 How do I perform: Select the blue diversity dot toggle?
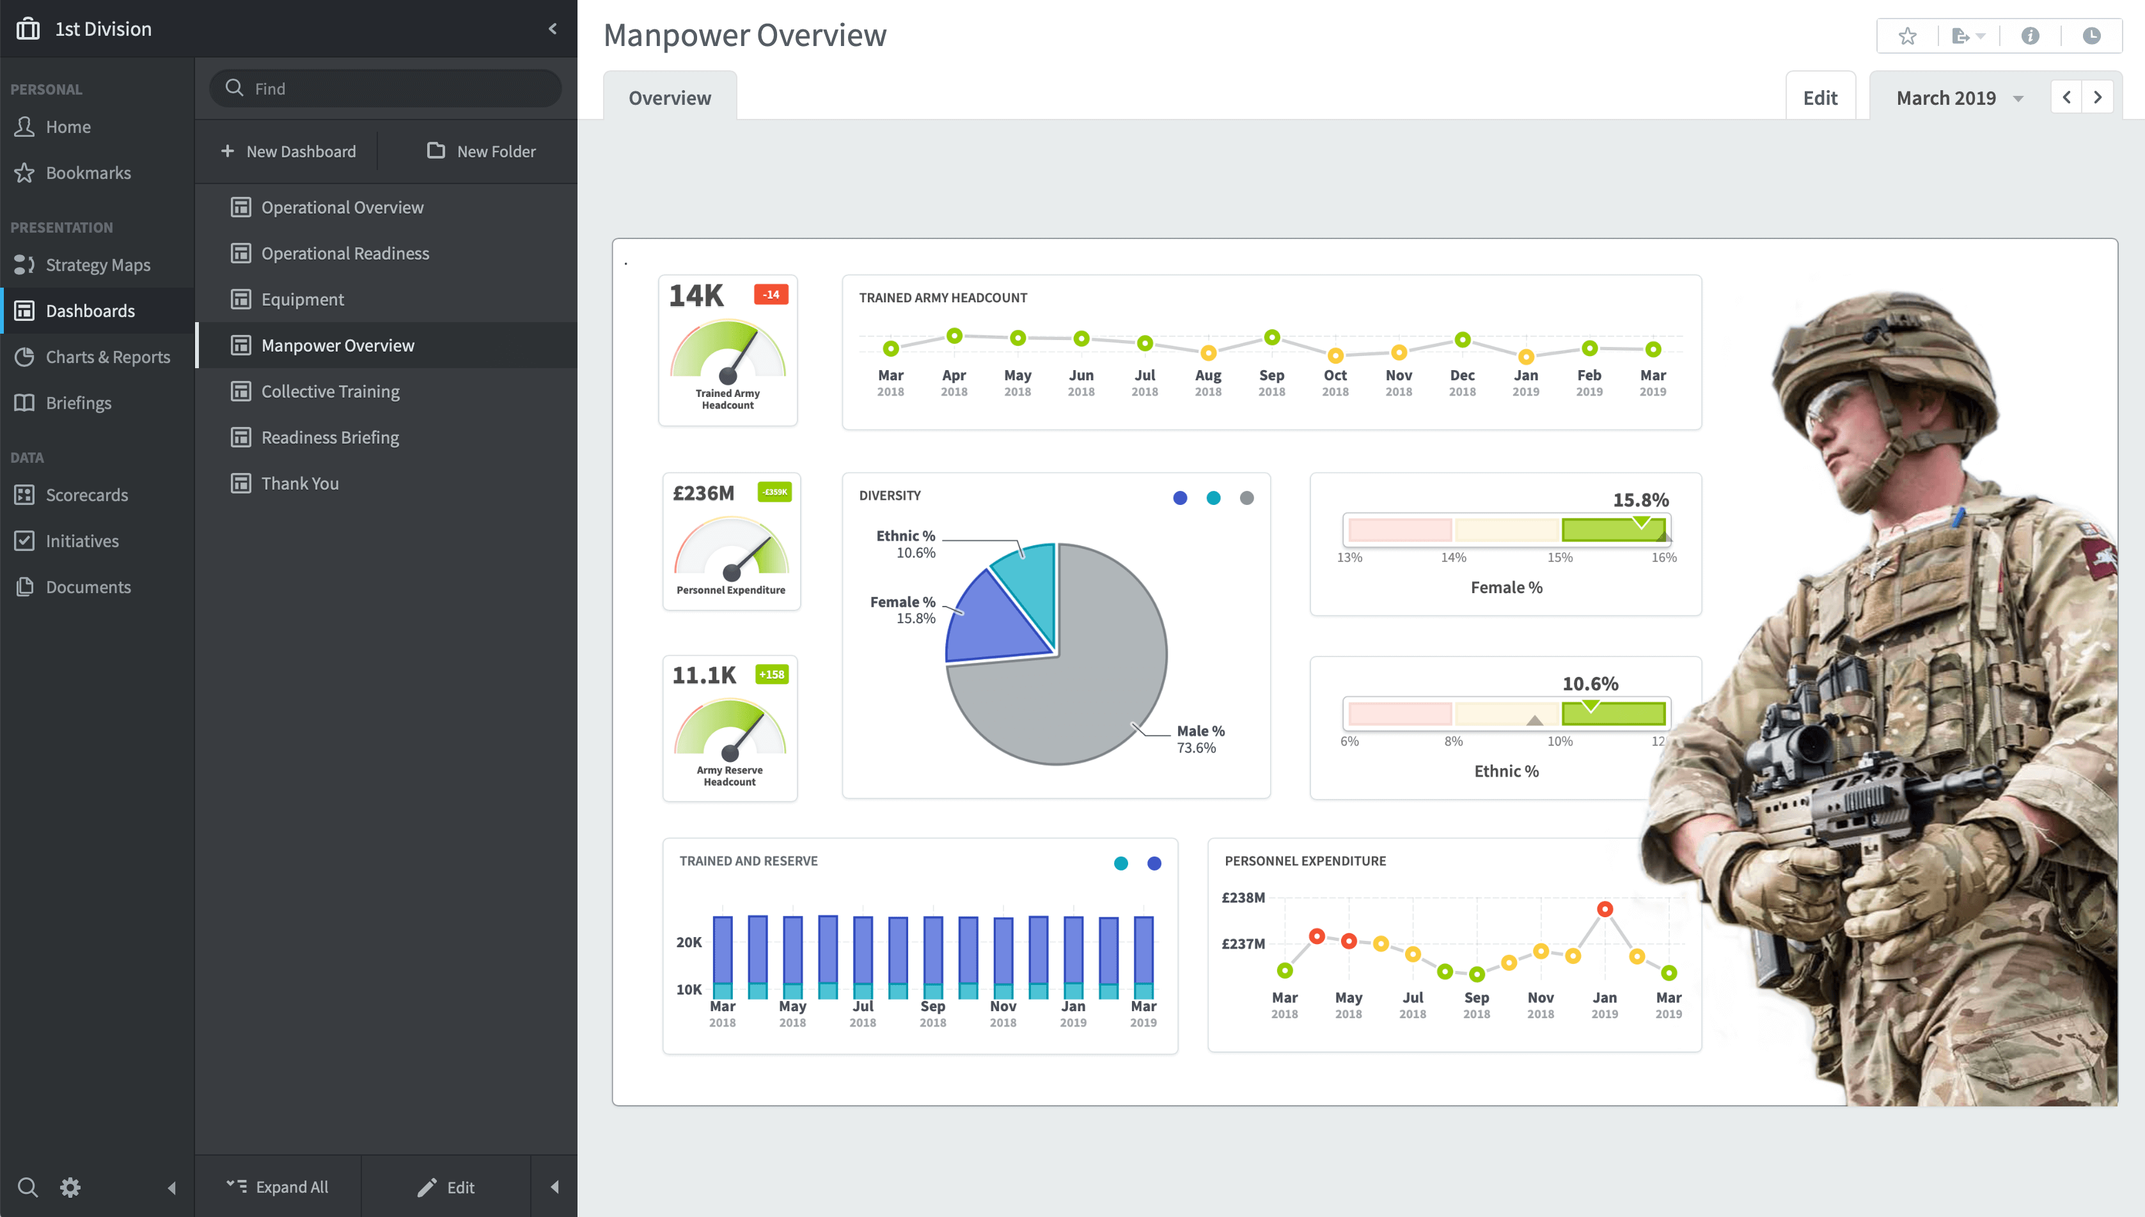(1179, 499)
